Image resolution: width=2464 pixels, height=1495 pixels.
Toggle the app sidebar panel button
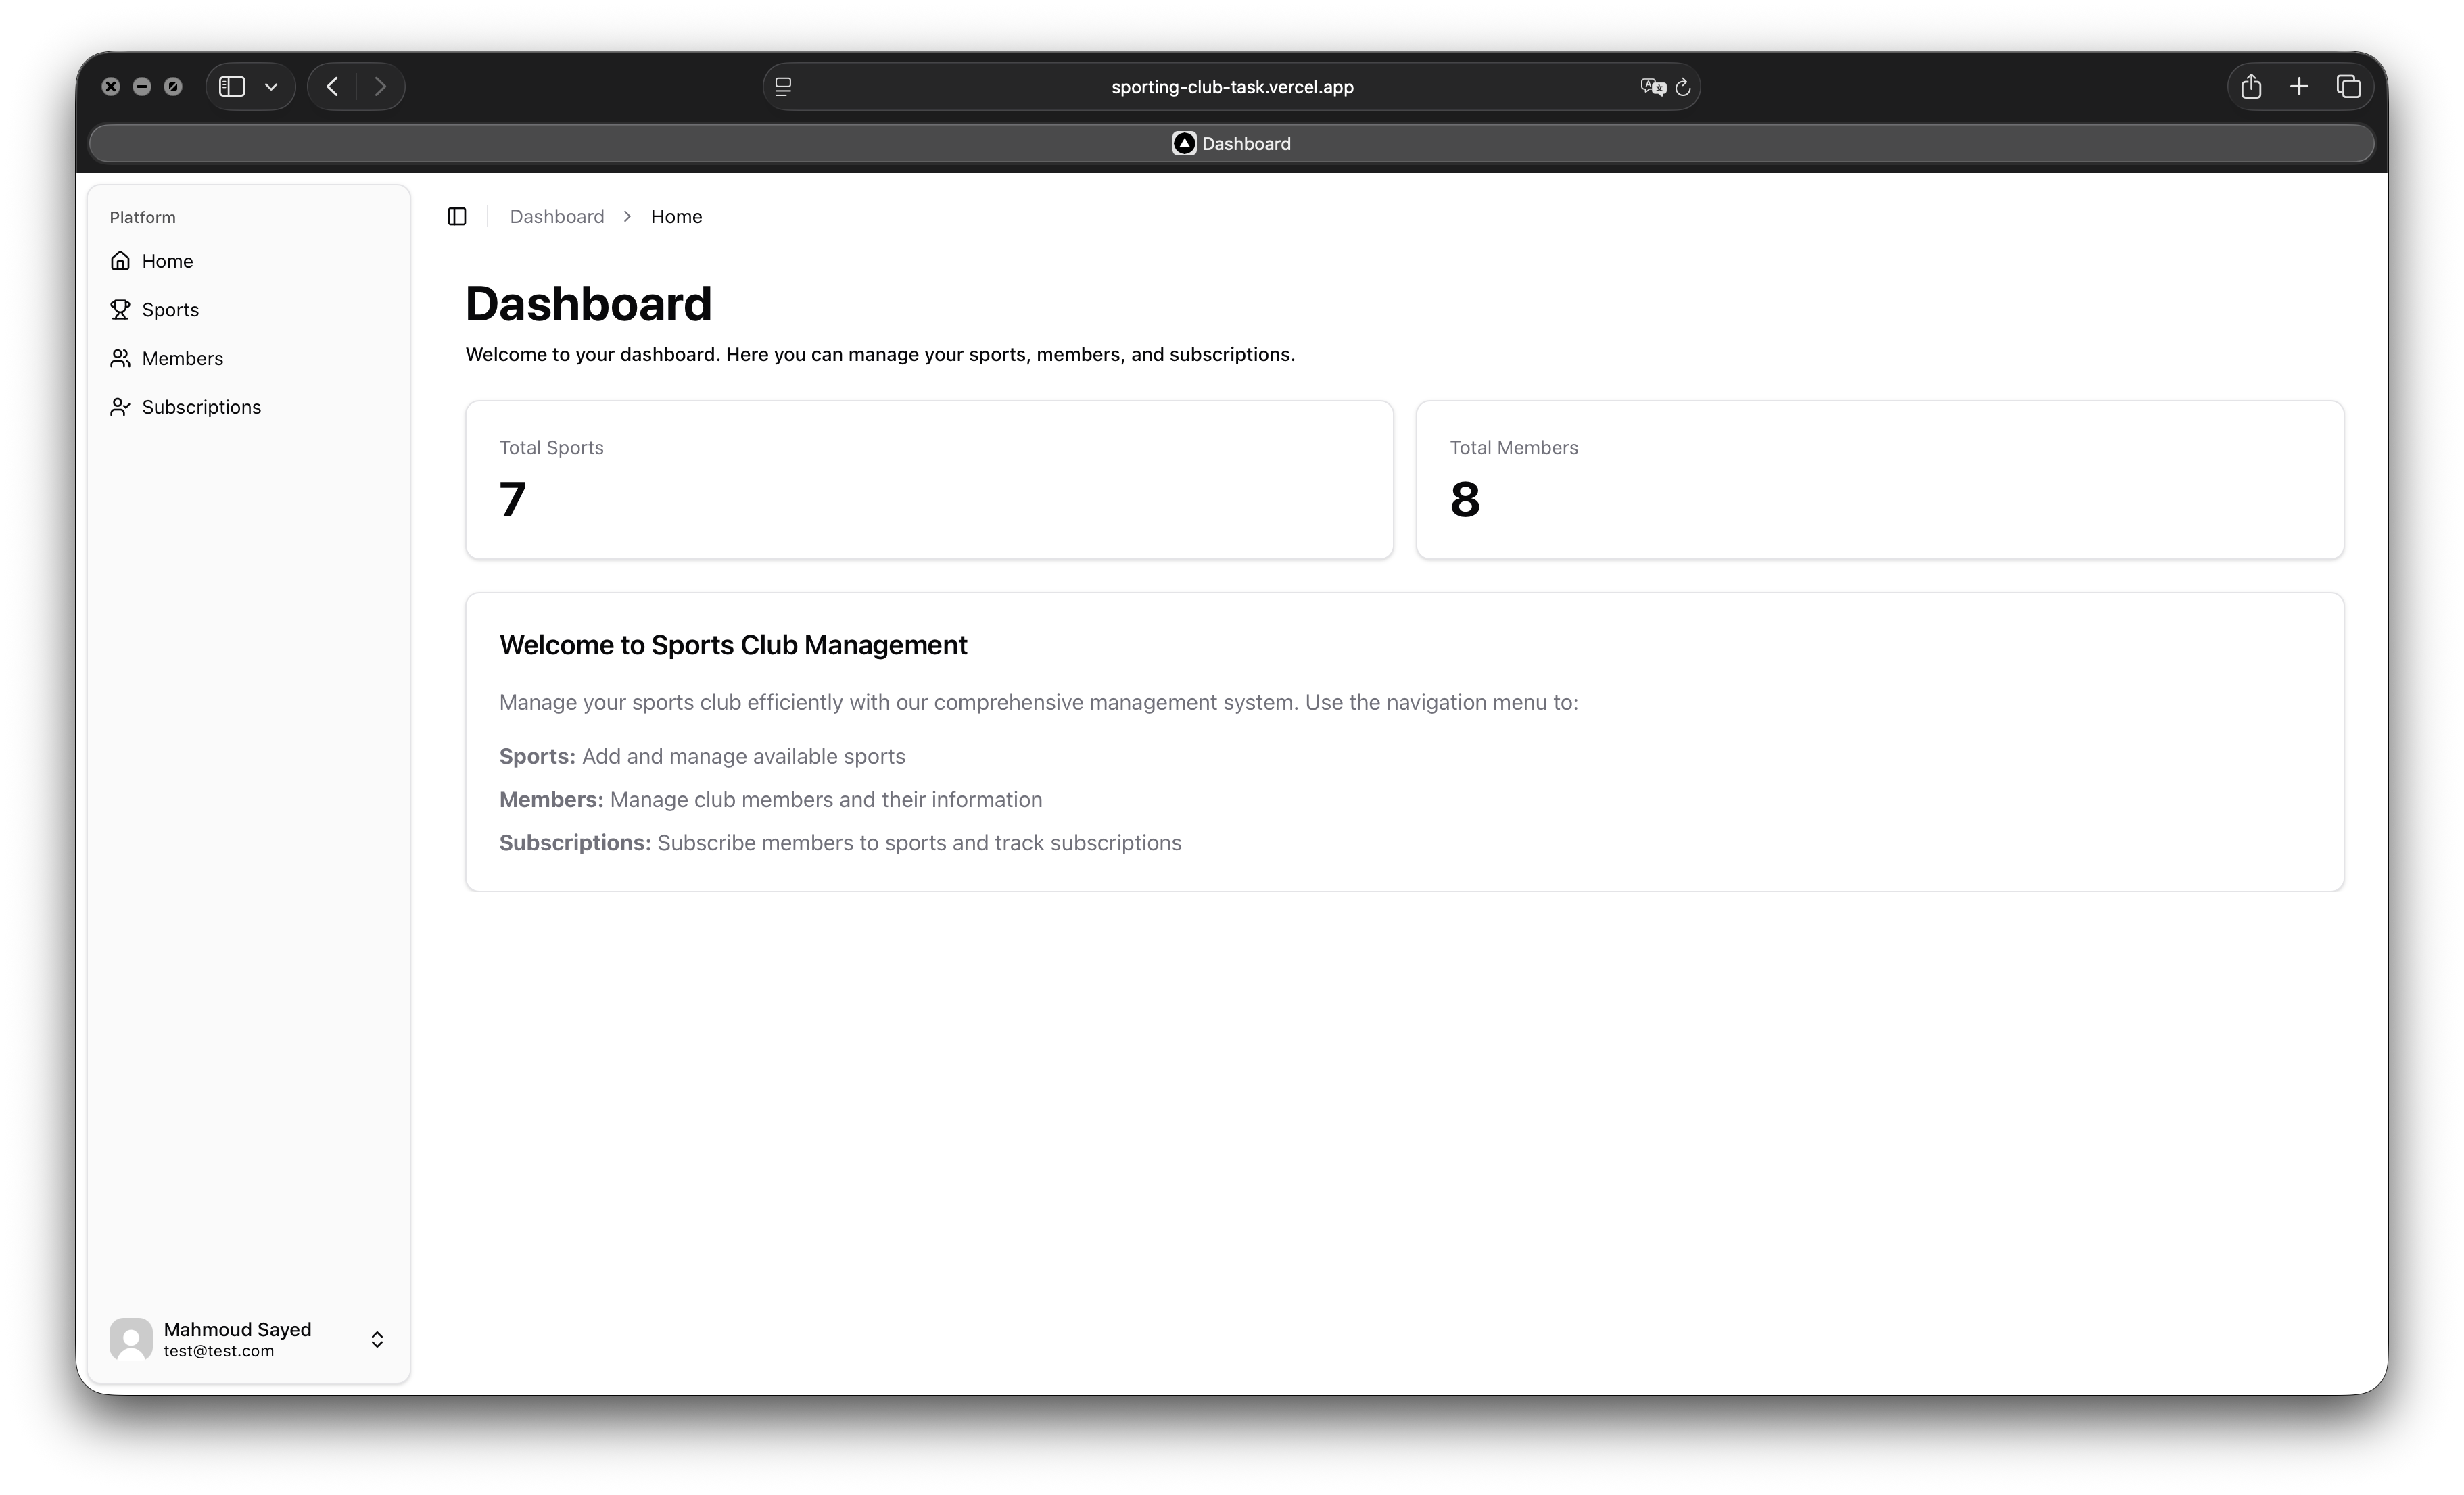coord(457,217)
